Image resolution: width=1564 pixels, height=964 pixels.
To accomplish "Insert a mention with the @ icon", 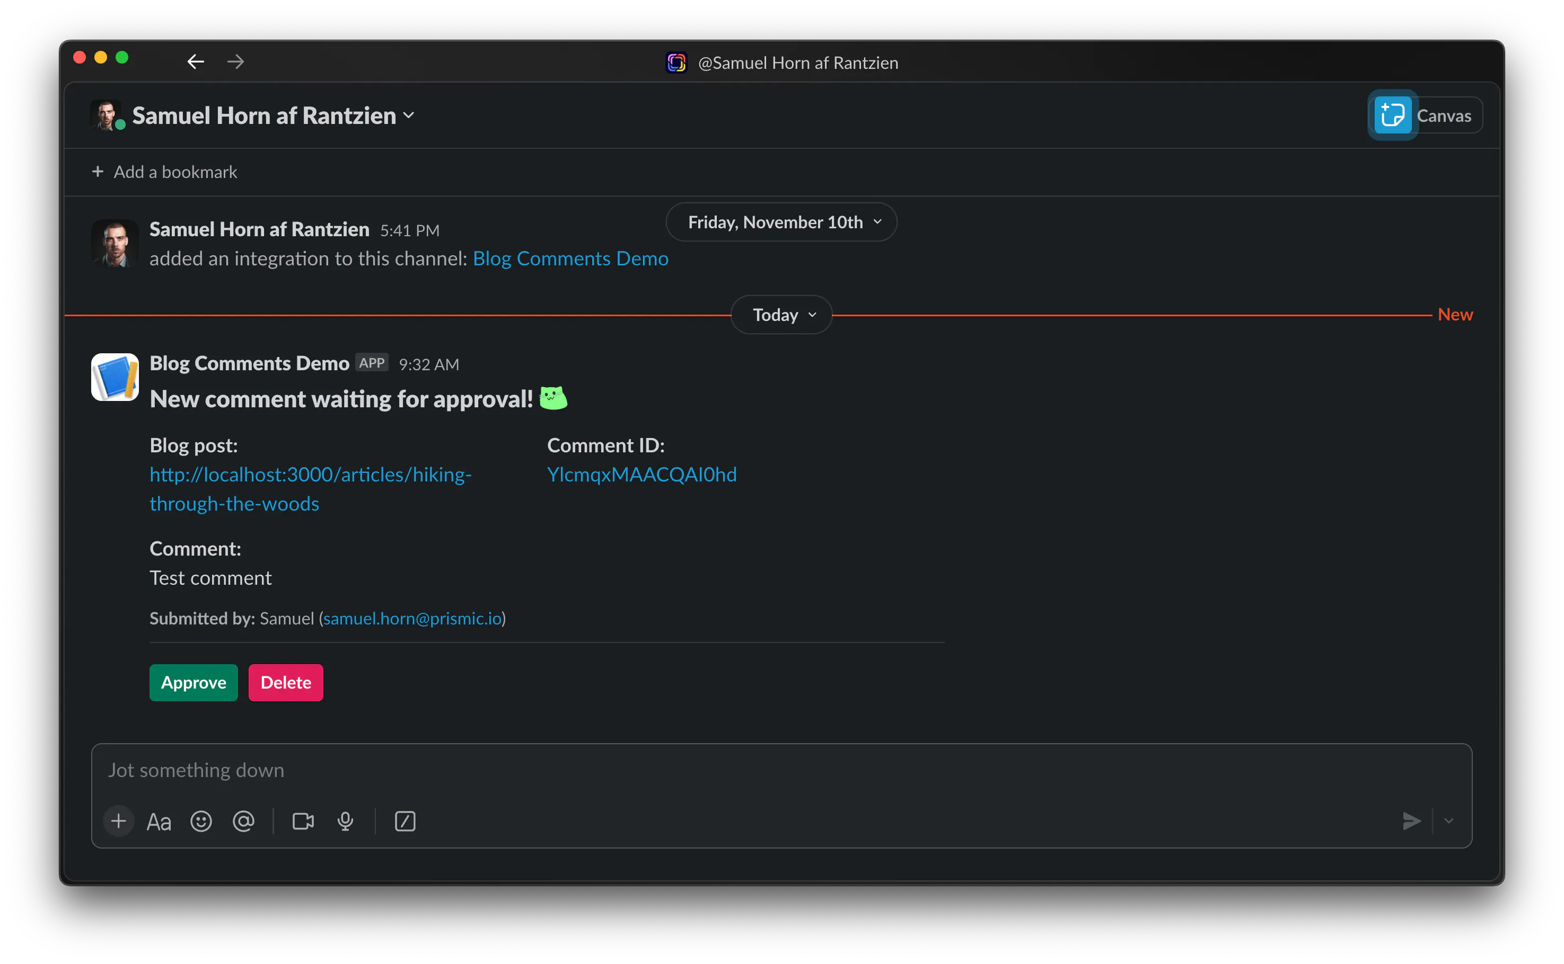I will coord(243,821).
